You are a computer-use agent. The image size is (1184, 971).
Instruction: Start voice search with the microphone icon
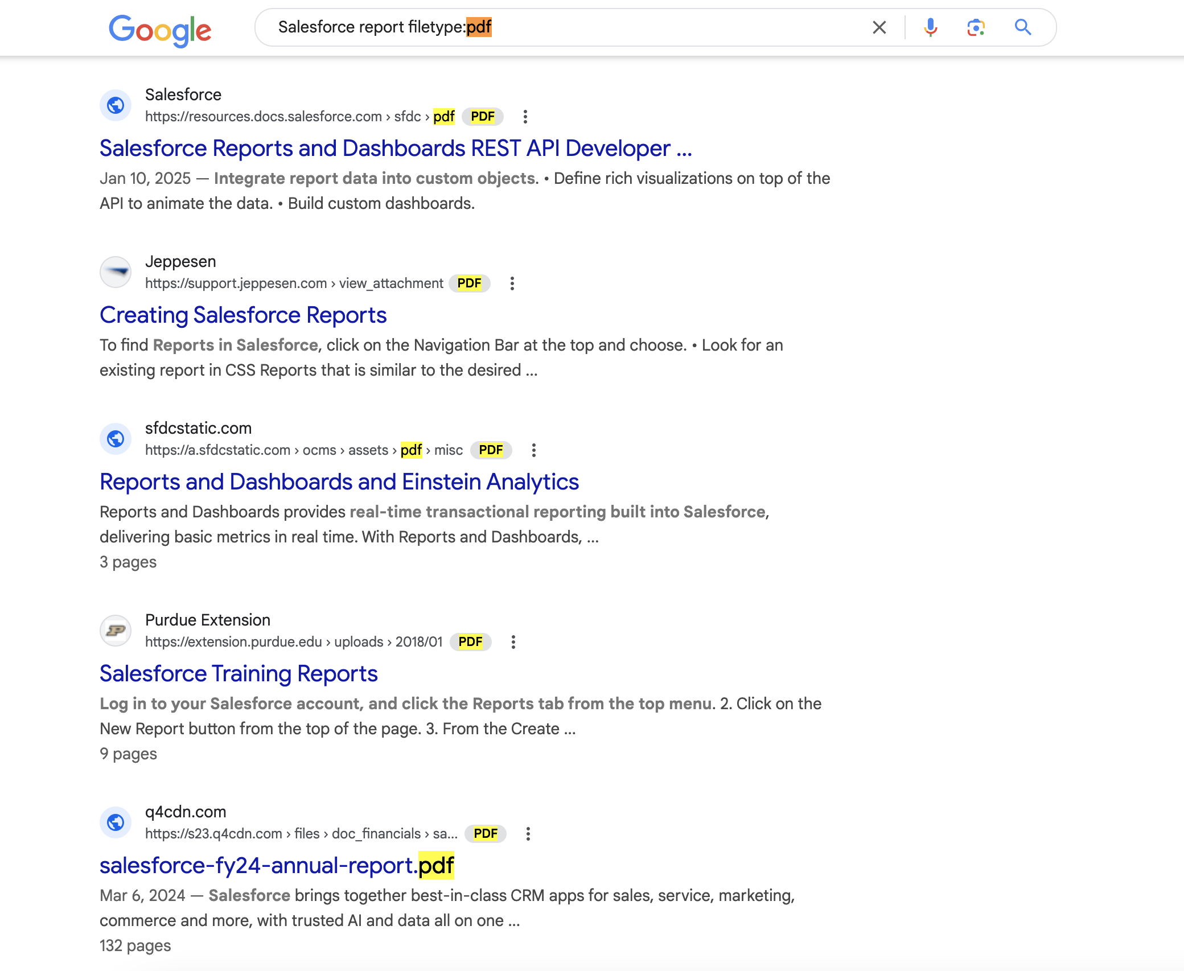coord(931,27)
